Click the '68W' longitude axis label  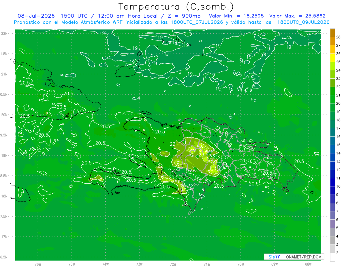(x=308, y=264)
